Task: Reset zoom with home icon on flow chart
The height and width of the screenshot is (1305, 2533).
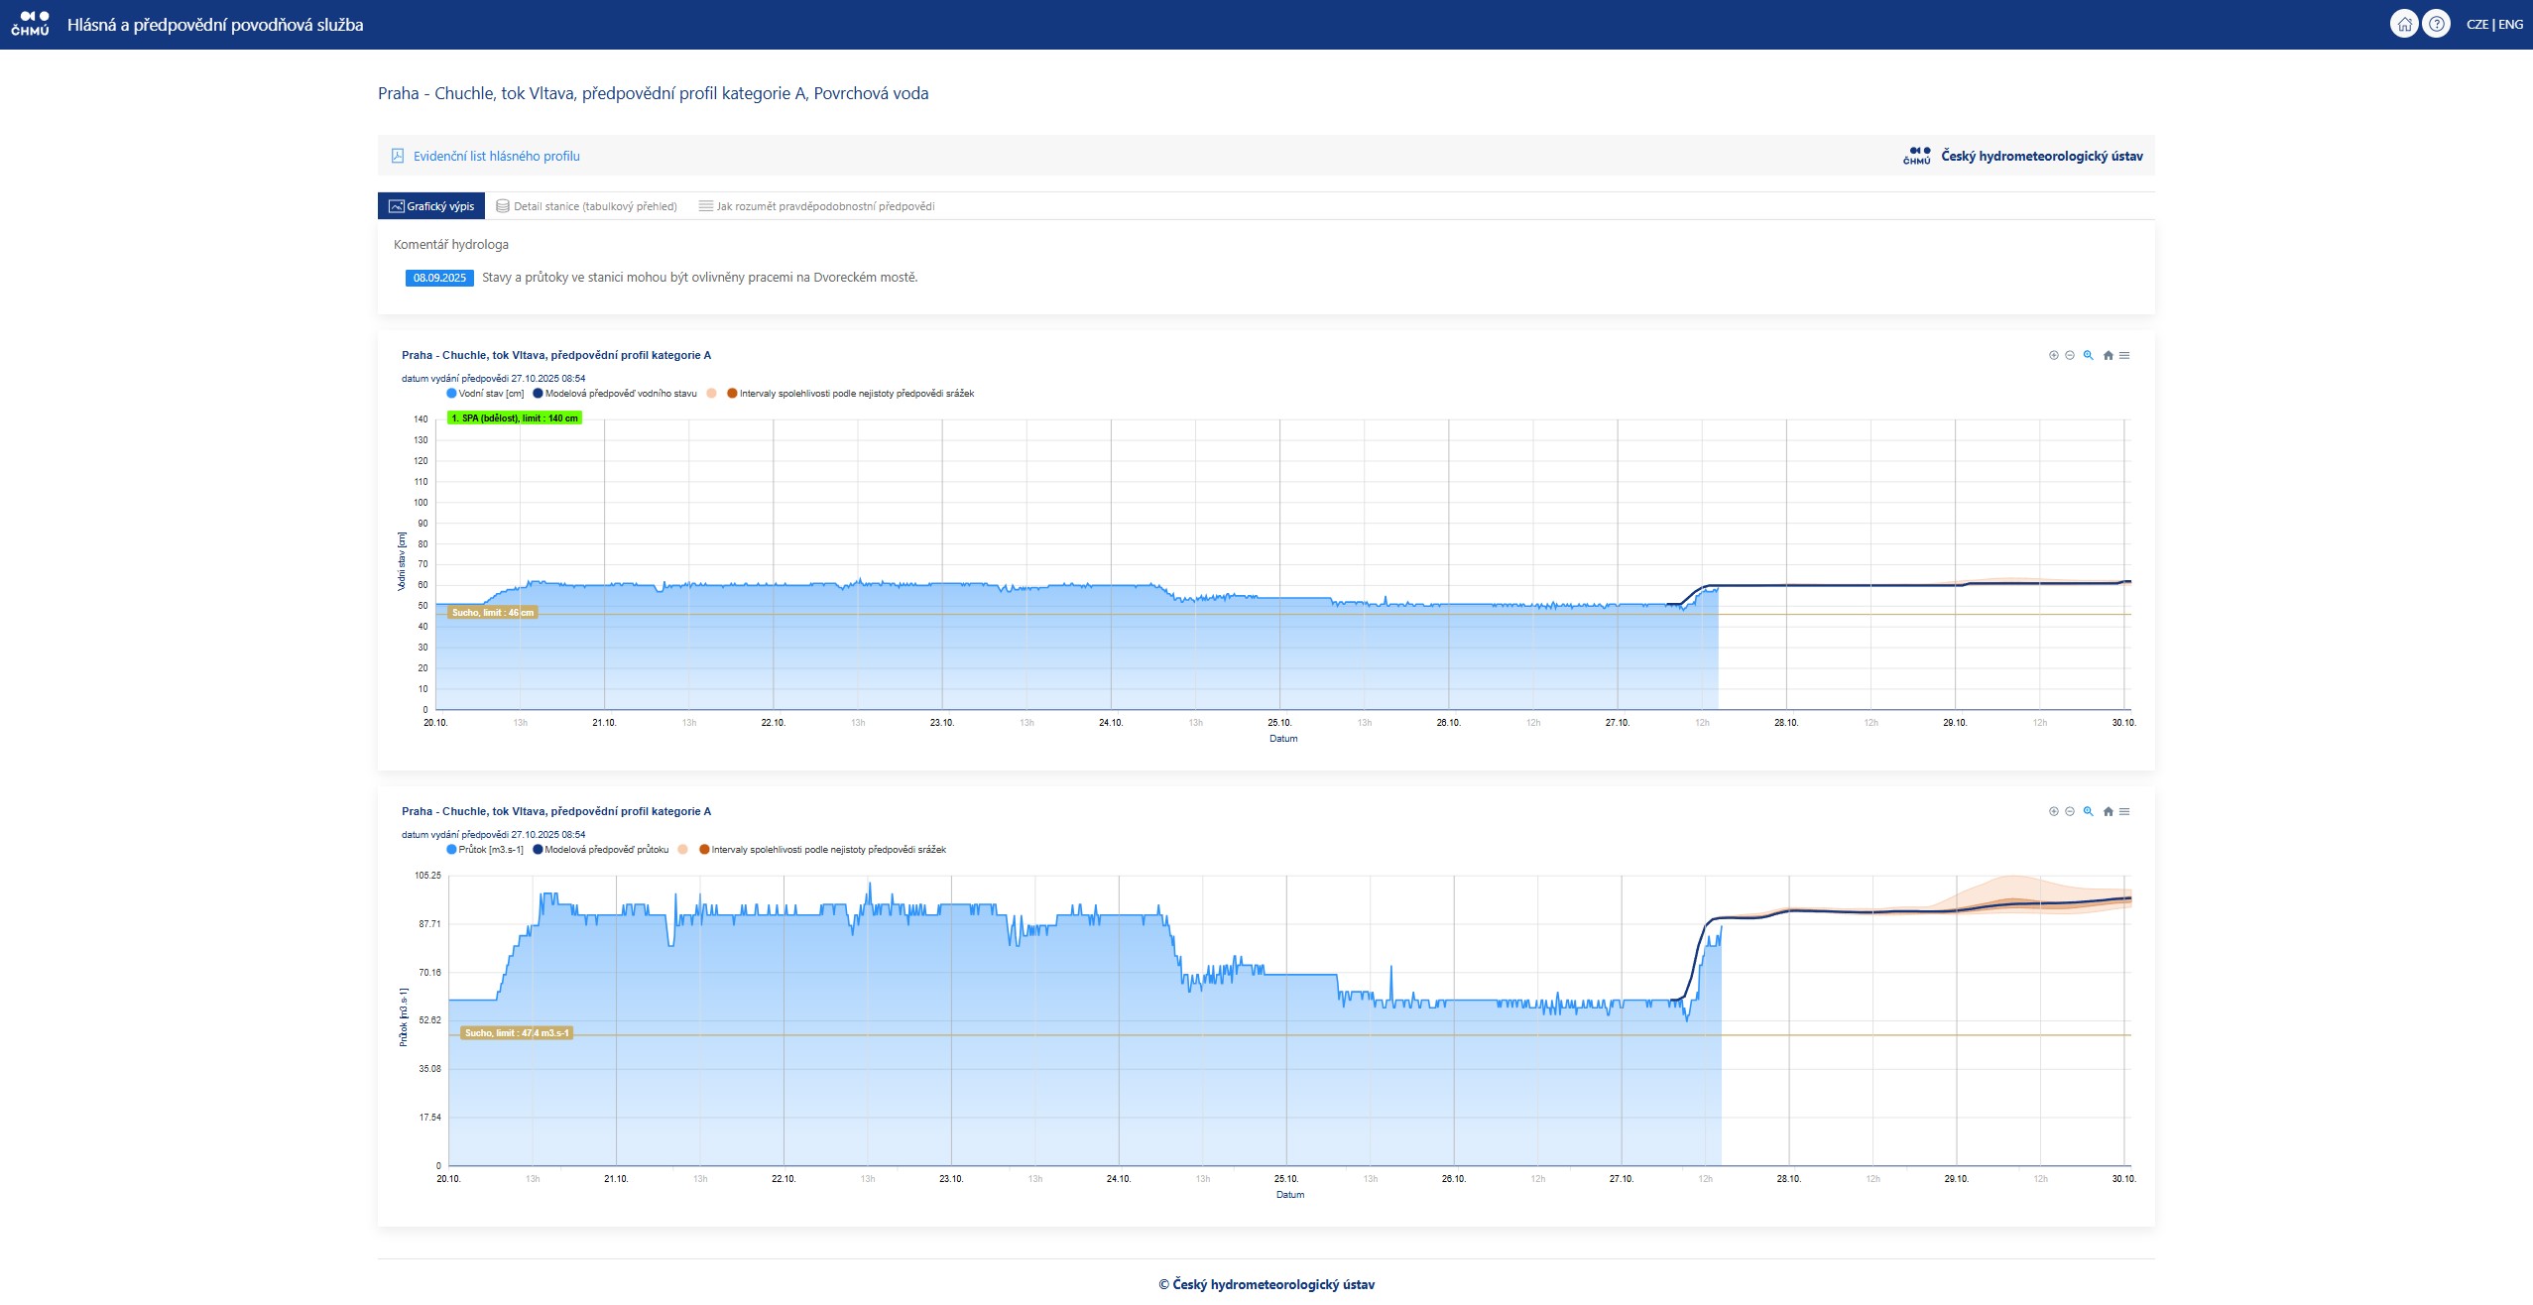Action: point(2108,811)
